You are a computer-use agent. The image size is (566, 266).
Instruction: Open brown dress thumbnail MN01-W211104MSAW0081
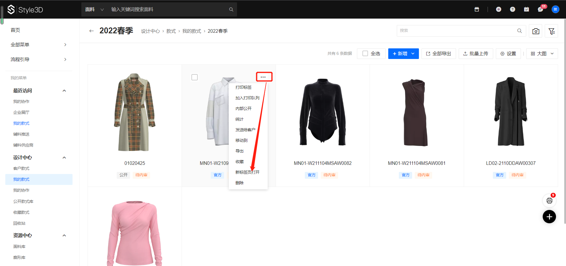tap(415, 112)
